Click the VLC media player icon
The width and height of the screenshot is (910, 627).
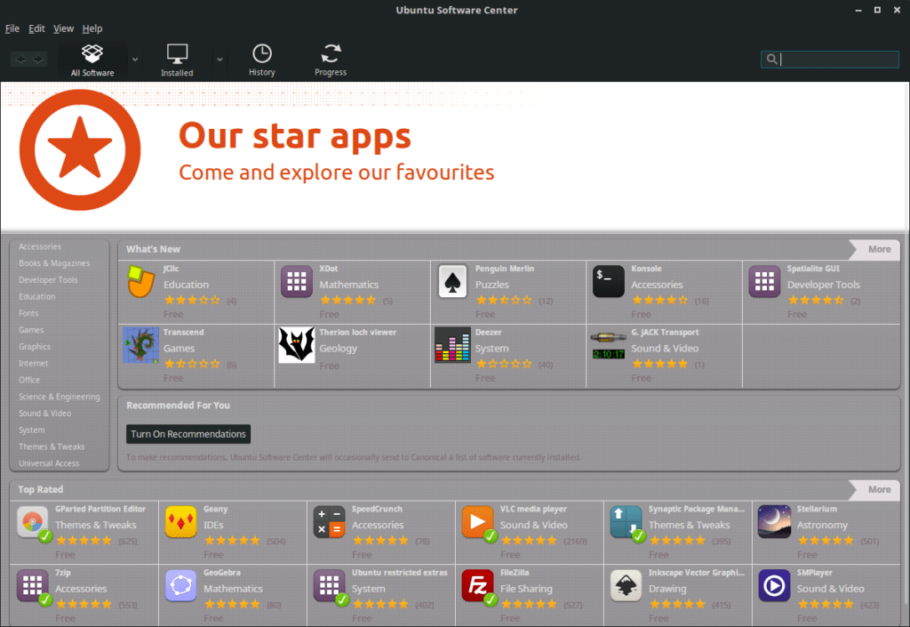click(x=478, y=523)
